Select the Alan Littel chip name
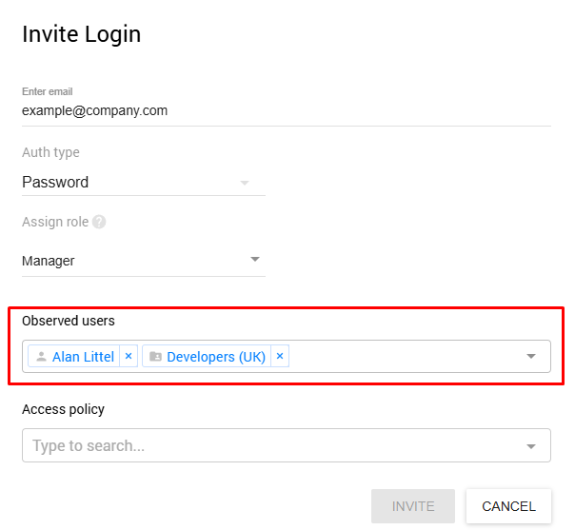This screenshot has width=575, height=530. [x=83, y=357]
